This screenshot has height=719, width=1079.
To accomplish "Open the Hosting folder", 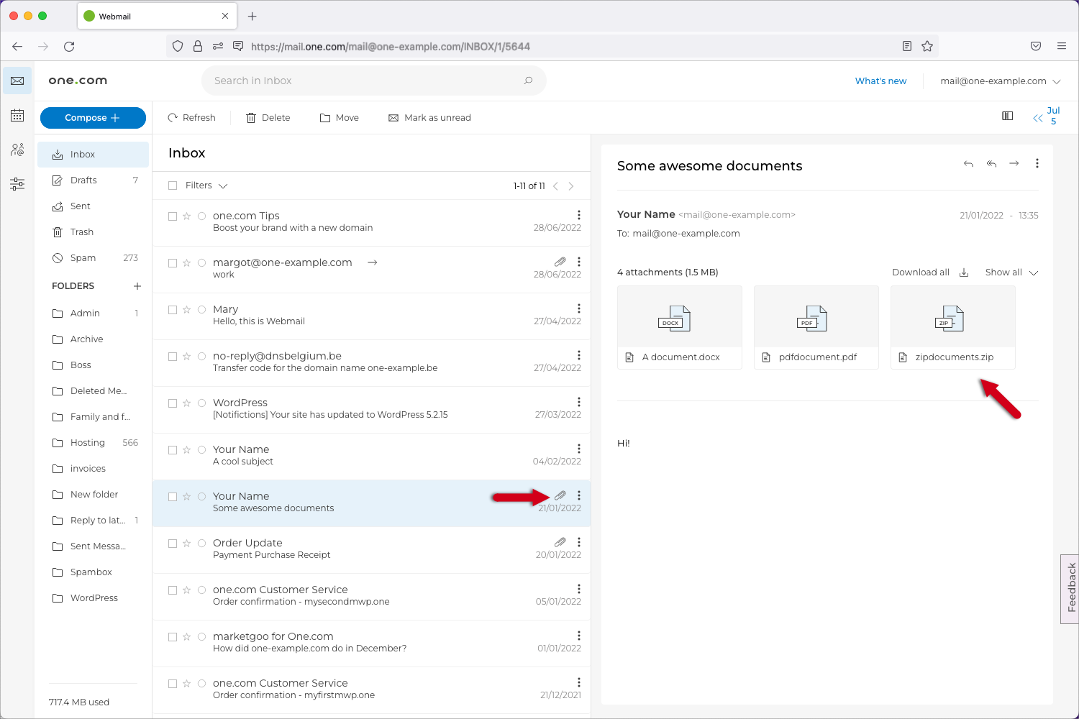I will (88, 443).
